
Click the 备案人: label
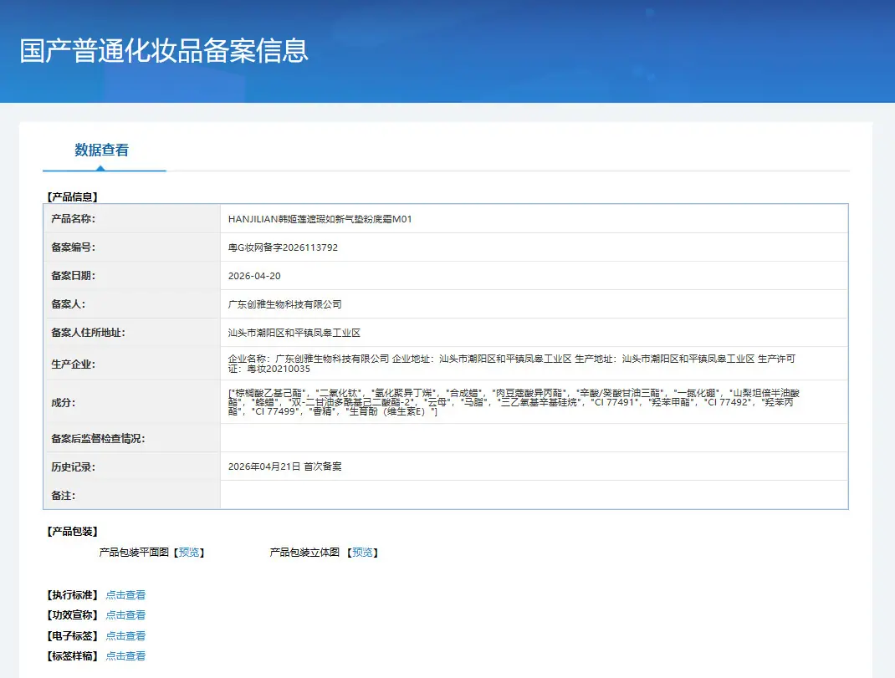click(x=69, y=305)
